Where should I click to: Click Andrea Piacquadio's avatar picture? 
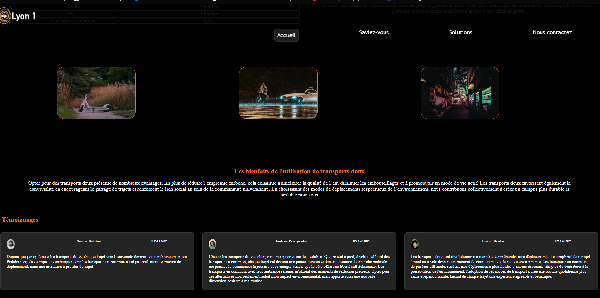[213, 244]
